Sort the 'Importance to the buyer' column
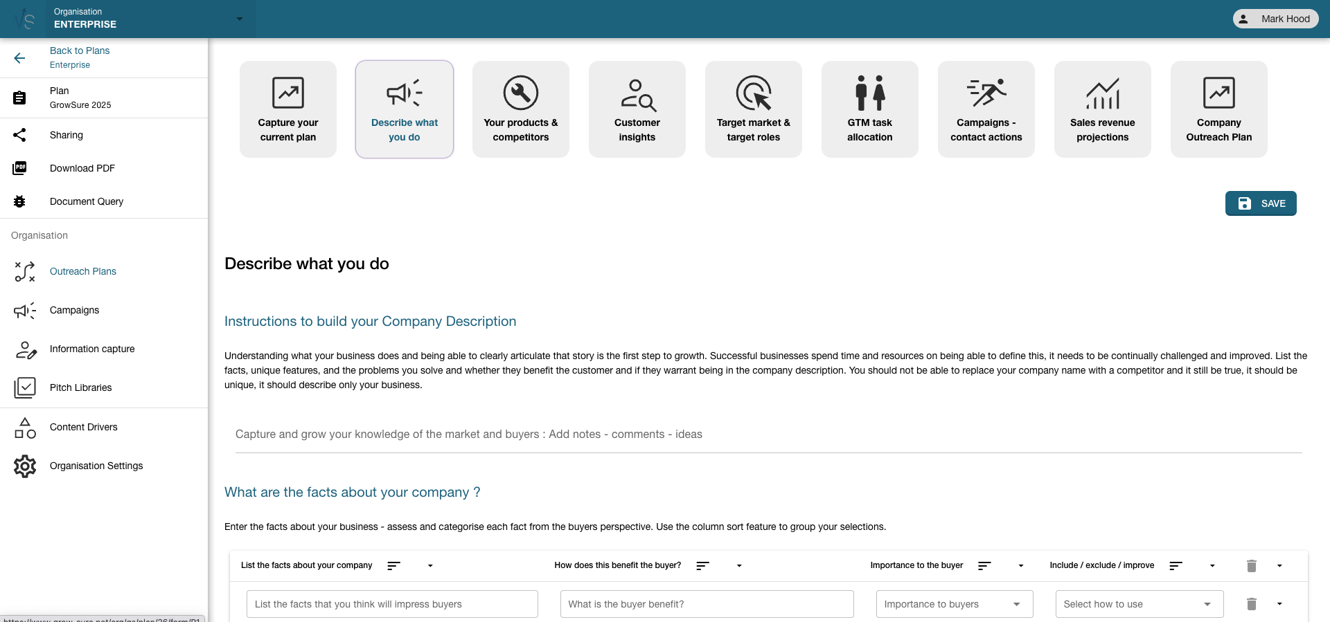Viewport: 1330px width, 622px height. pyautogui.click(x=984, y=566)
